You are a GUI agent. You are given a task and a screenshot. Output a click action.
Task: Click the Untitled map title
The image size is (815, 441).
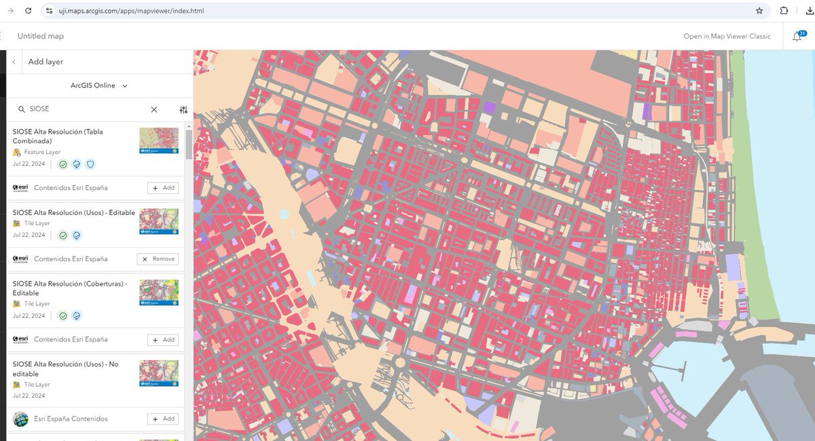pos(41,36)
